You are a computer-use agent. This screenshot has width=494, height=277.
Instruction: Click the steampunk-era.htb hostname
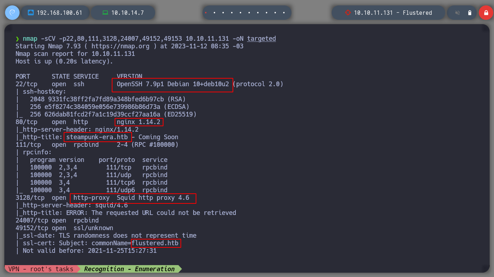pos(97,137)
